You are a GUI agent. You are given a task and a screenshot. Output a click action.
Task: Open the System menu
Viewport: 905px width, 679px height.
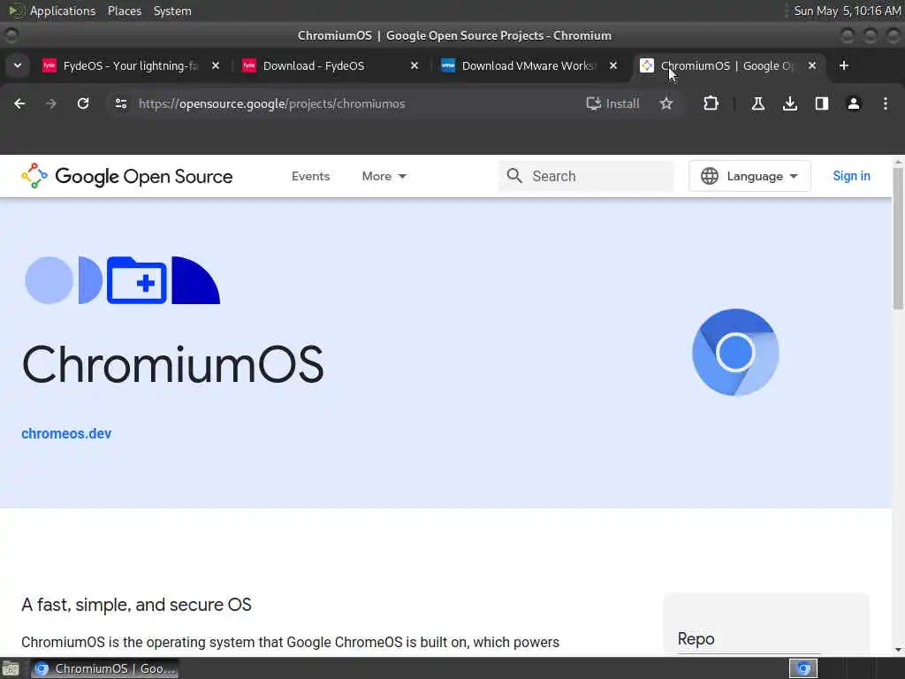pos(172,11)
